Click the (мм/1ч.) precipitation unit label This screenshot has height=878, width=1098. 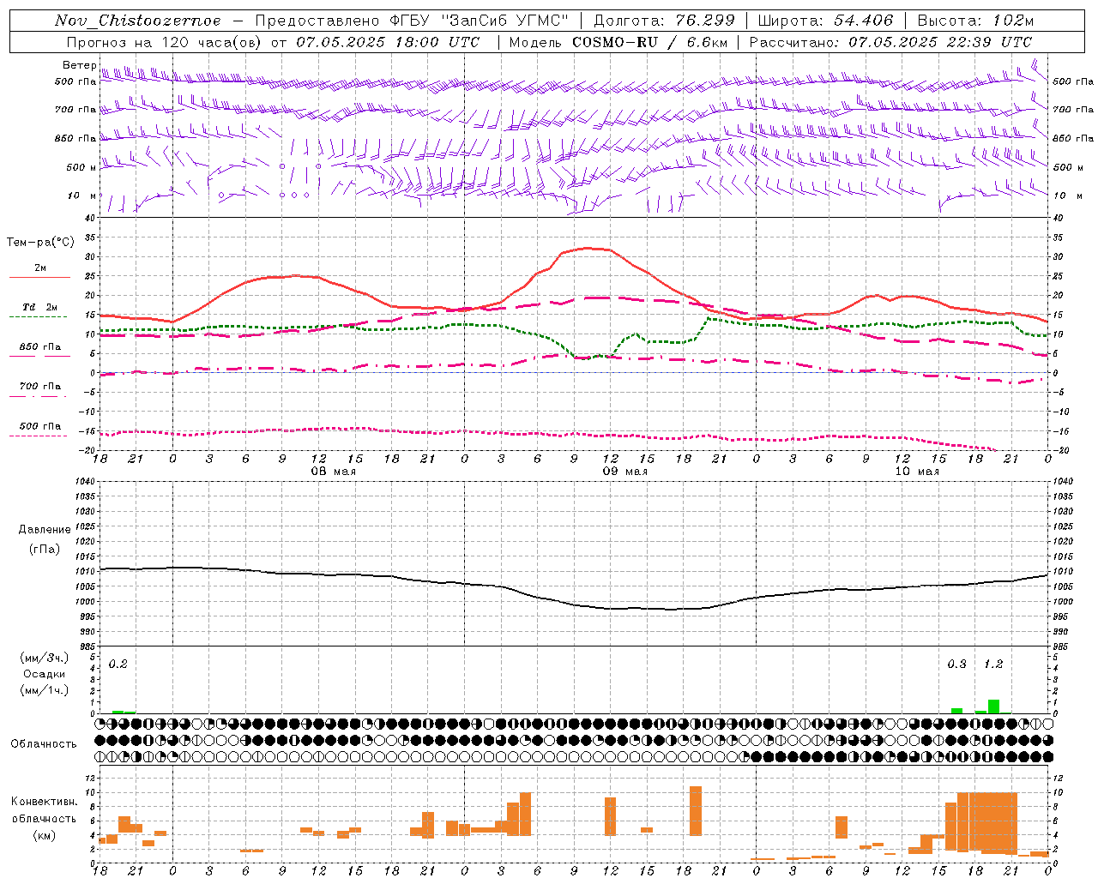pyautogui.click(x=44, y=689)
